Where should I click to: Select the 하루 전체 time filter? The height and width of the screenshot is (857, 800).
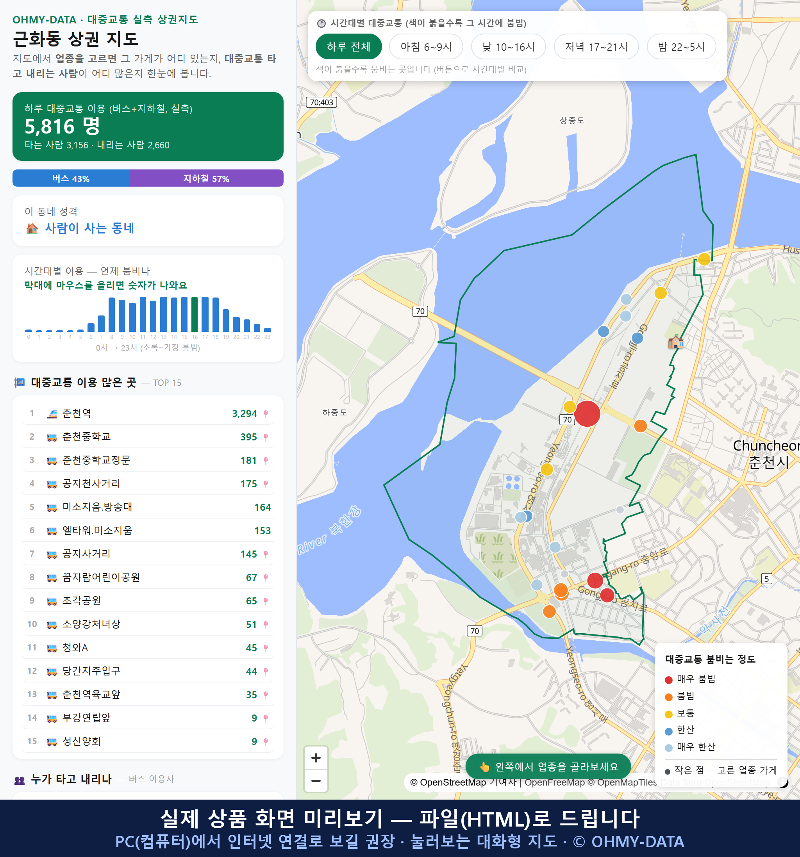[x=348, y=46]
